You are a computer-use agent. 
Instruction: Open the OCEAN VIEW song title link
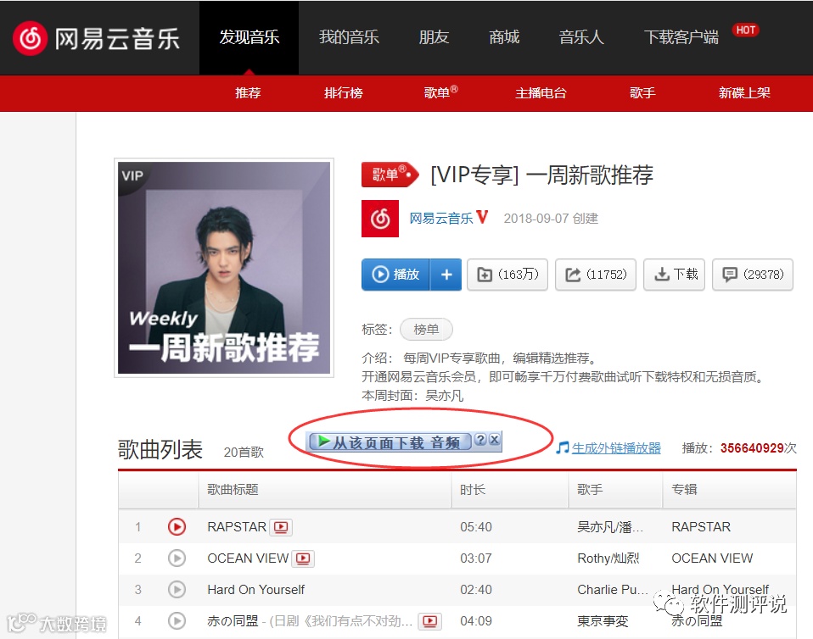pyautogui.click(x=248, y=558)
